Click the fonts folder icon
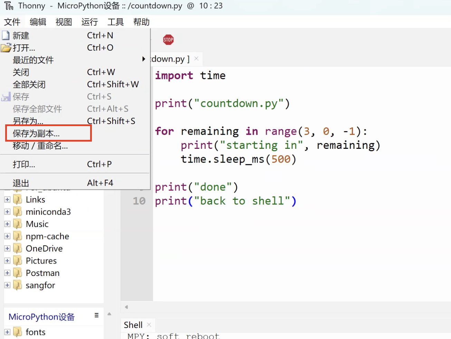This screenshot has width=451, height=339. (18, 332)
